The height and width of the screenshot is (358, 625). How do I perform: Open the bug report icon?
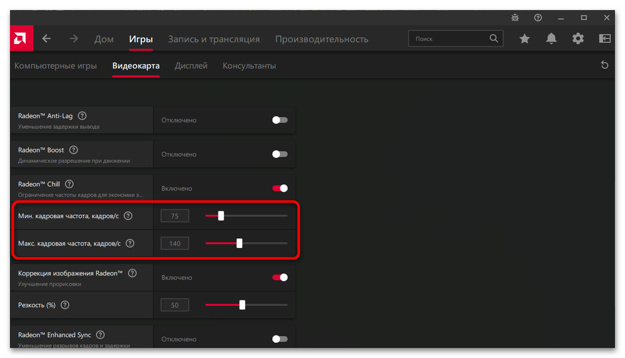click(515, 17)
